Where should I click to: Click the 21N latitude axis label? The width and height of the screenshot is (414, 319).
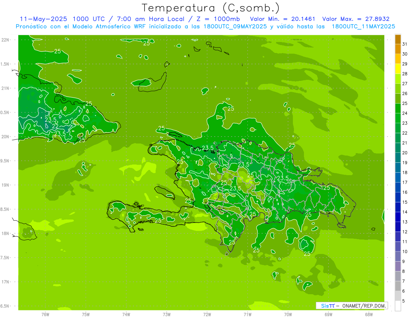coord(6,88)
